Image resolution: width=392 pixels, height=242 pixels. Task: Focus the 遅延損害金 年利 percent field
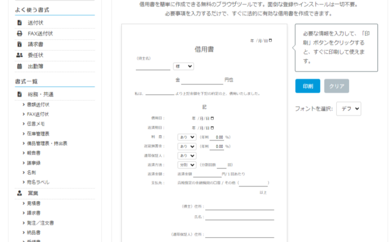pos(217,147)
